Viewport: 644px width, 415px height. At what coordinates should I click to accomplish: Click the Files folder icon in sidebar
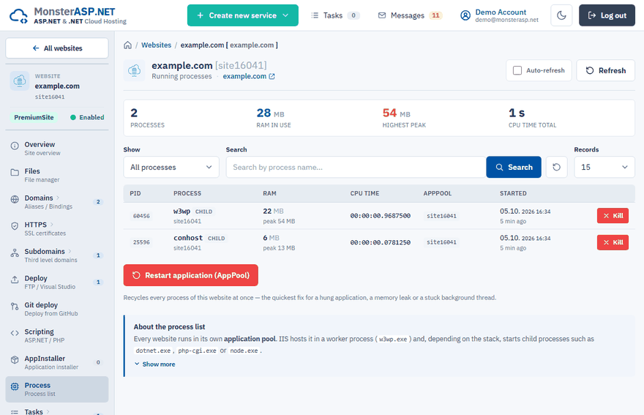click(15, 173)
